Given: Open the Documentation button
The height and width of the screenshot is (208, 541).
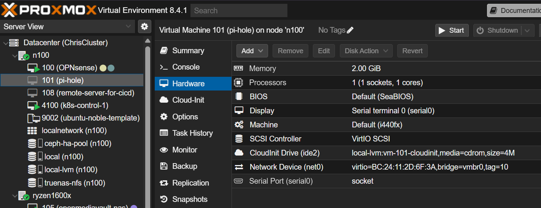Looking at the screenshot, I should coord(514,10).
